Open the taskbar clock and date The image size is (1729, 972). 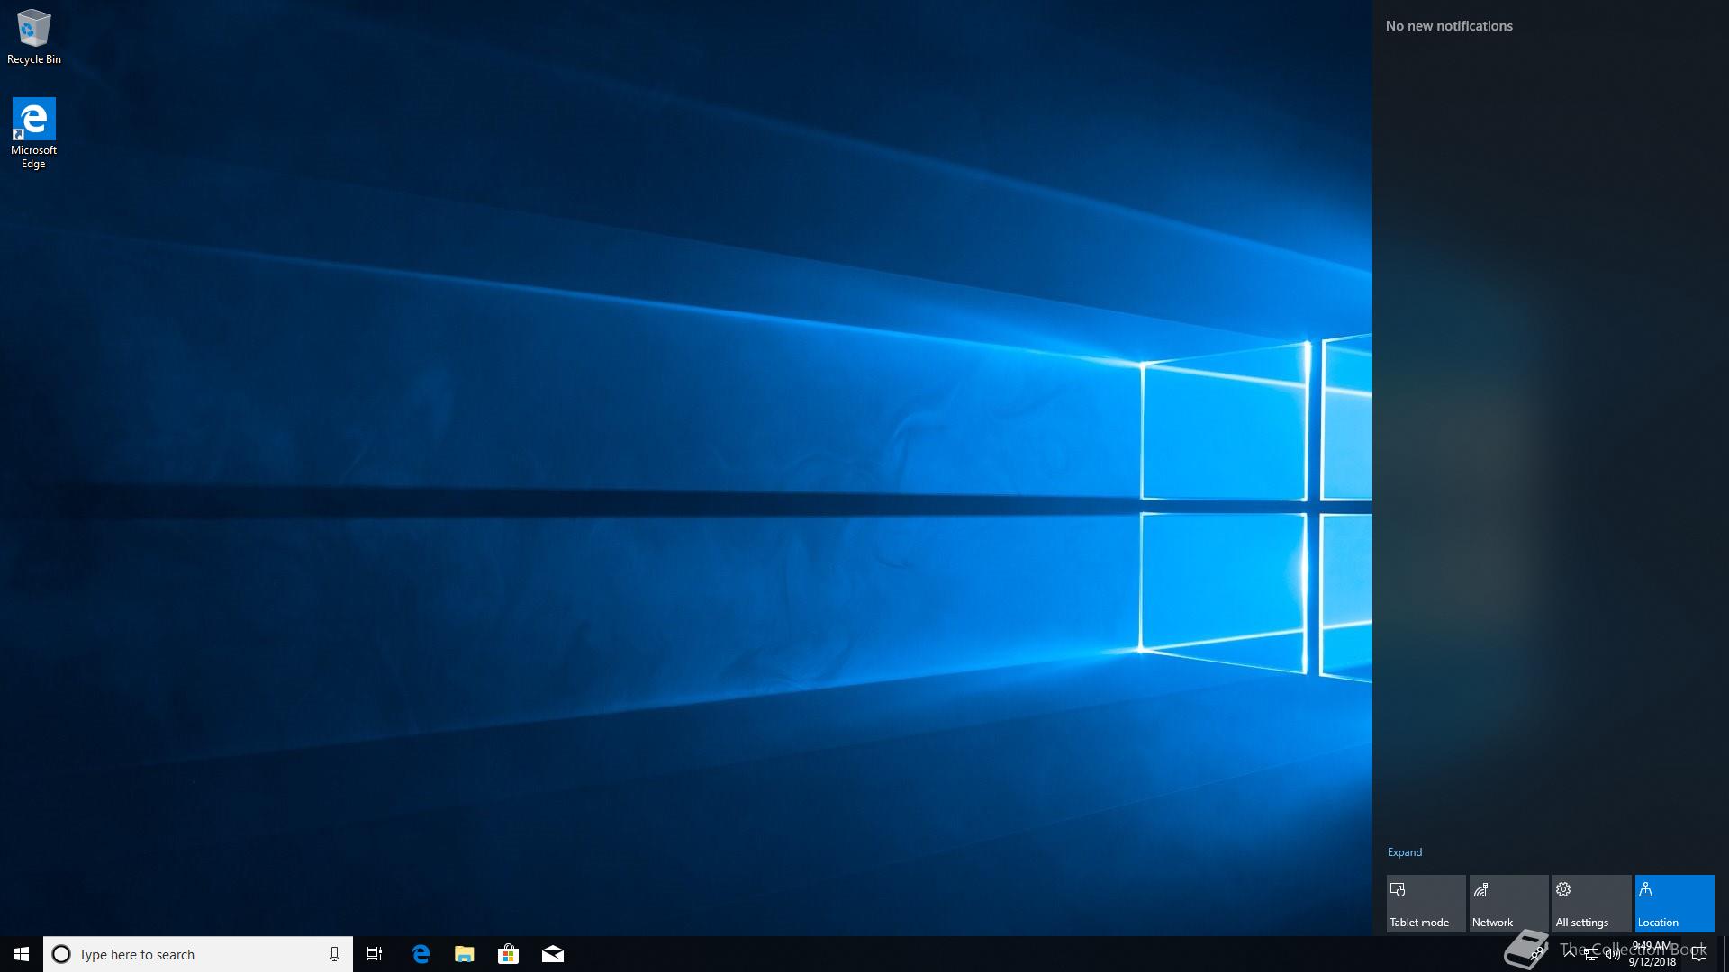click(x=1652, y=954)
